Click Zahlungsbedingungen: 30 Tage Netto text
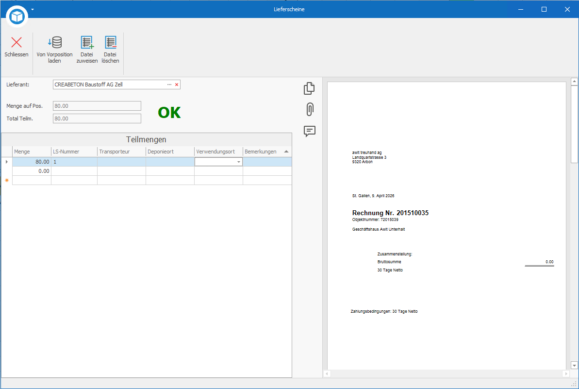This screenshot has width=579, height=389. pos(384,311)
